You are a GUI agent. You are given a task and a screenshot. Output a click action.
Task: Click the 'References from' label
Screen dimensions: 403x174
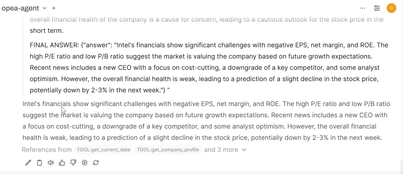tap(47, 150)
